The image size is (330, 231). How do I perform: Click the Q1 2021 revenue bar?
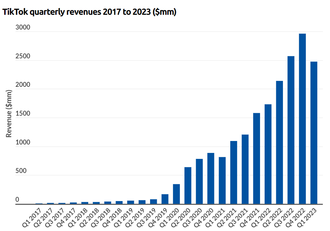[222, 180]
